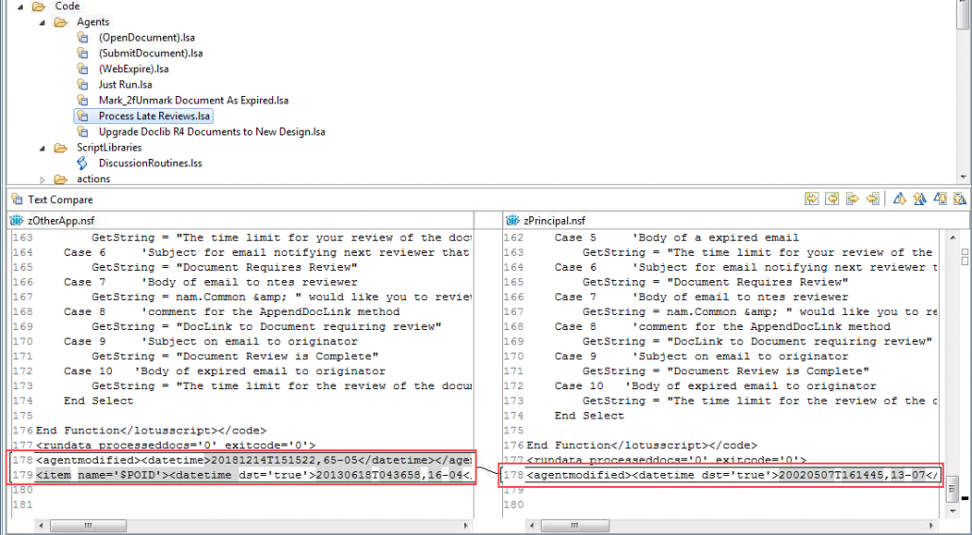Select the actions folder label

pos(93,179)
